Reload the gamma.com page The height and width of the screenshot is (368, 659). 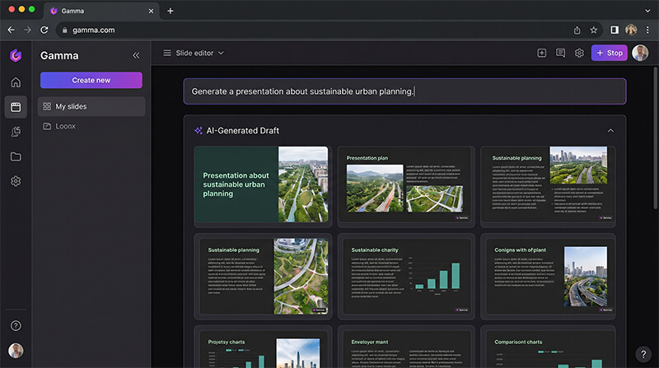tap(44, 30)
